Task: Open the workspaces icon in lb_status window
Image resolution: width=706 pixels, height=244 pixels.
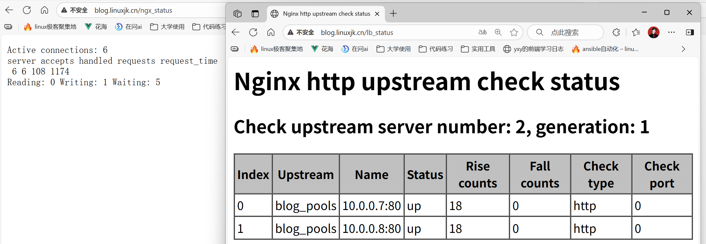Action: pyautogui.click(x=238, y=13)
